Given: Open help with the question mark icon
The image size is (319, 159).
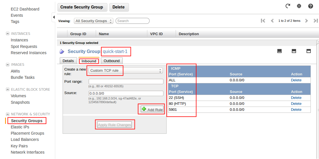Looking at the screenshot, I should pyautogui.click(x=311, y=6).
